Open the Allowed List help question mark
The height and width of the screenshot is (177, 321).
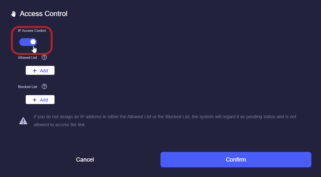[x=44, y=58]
